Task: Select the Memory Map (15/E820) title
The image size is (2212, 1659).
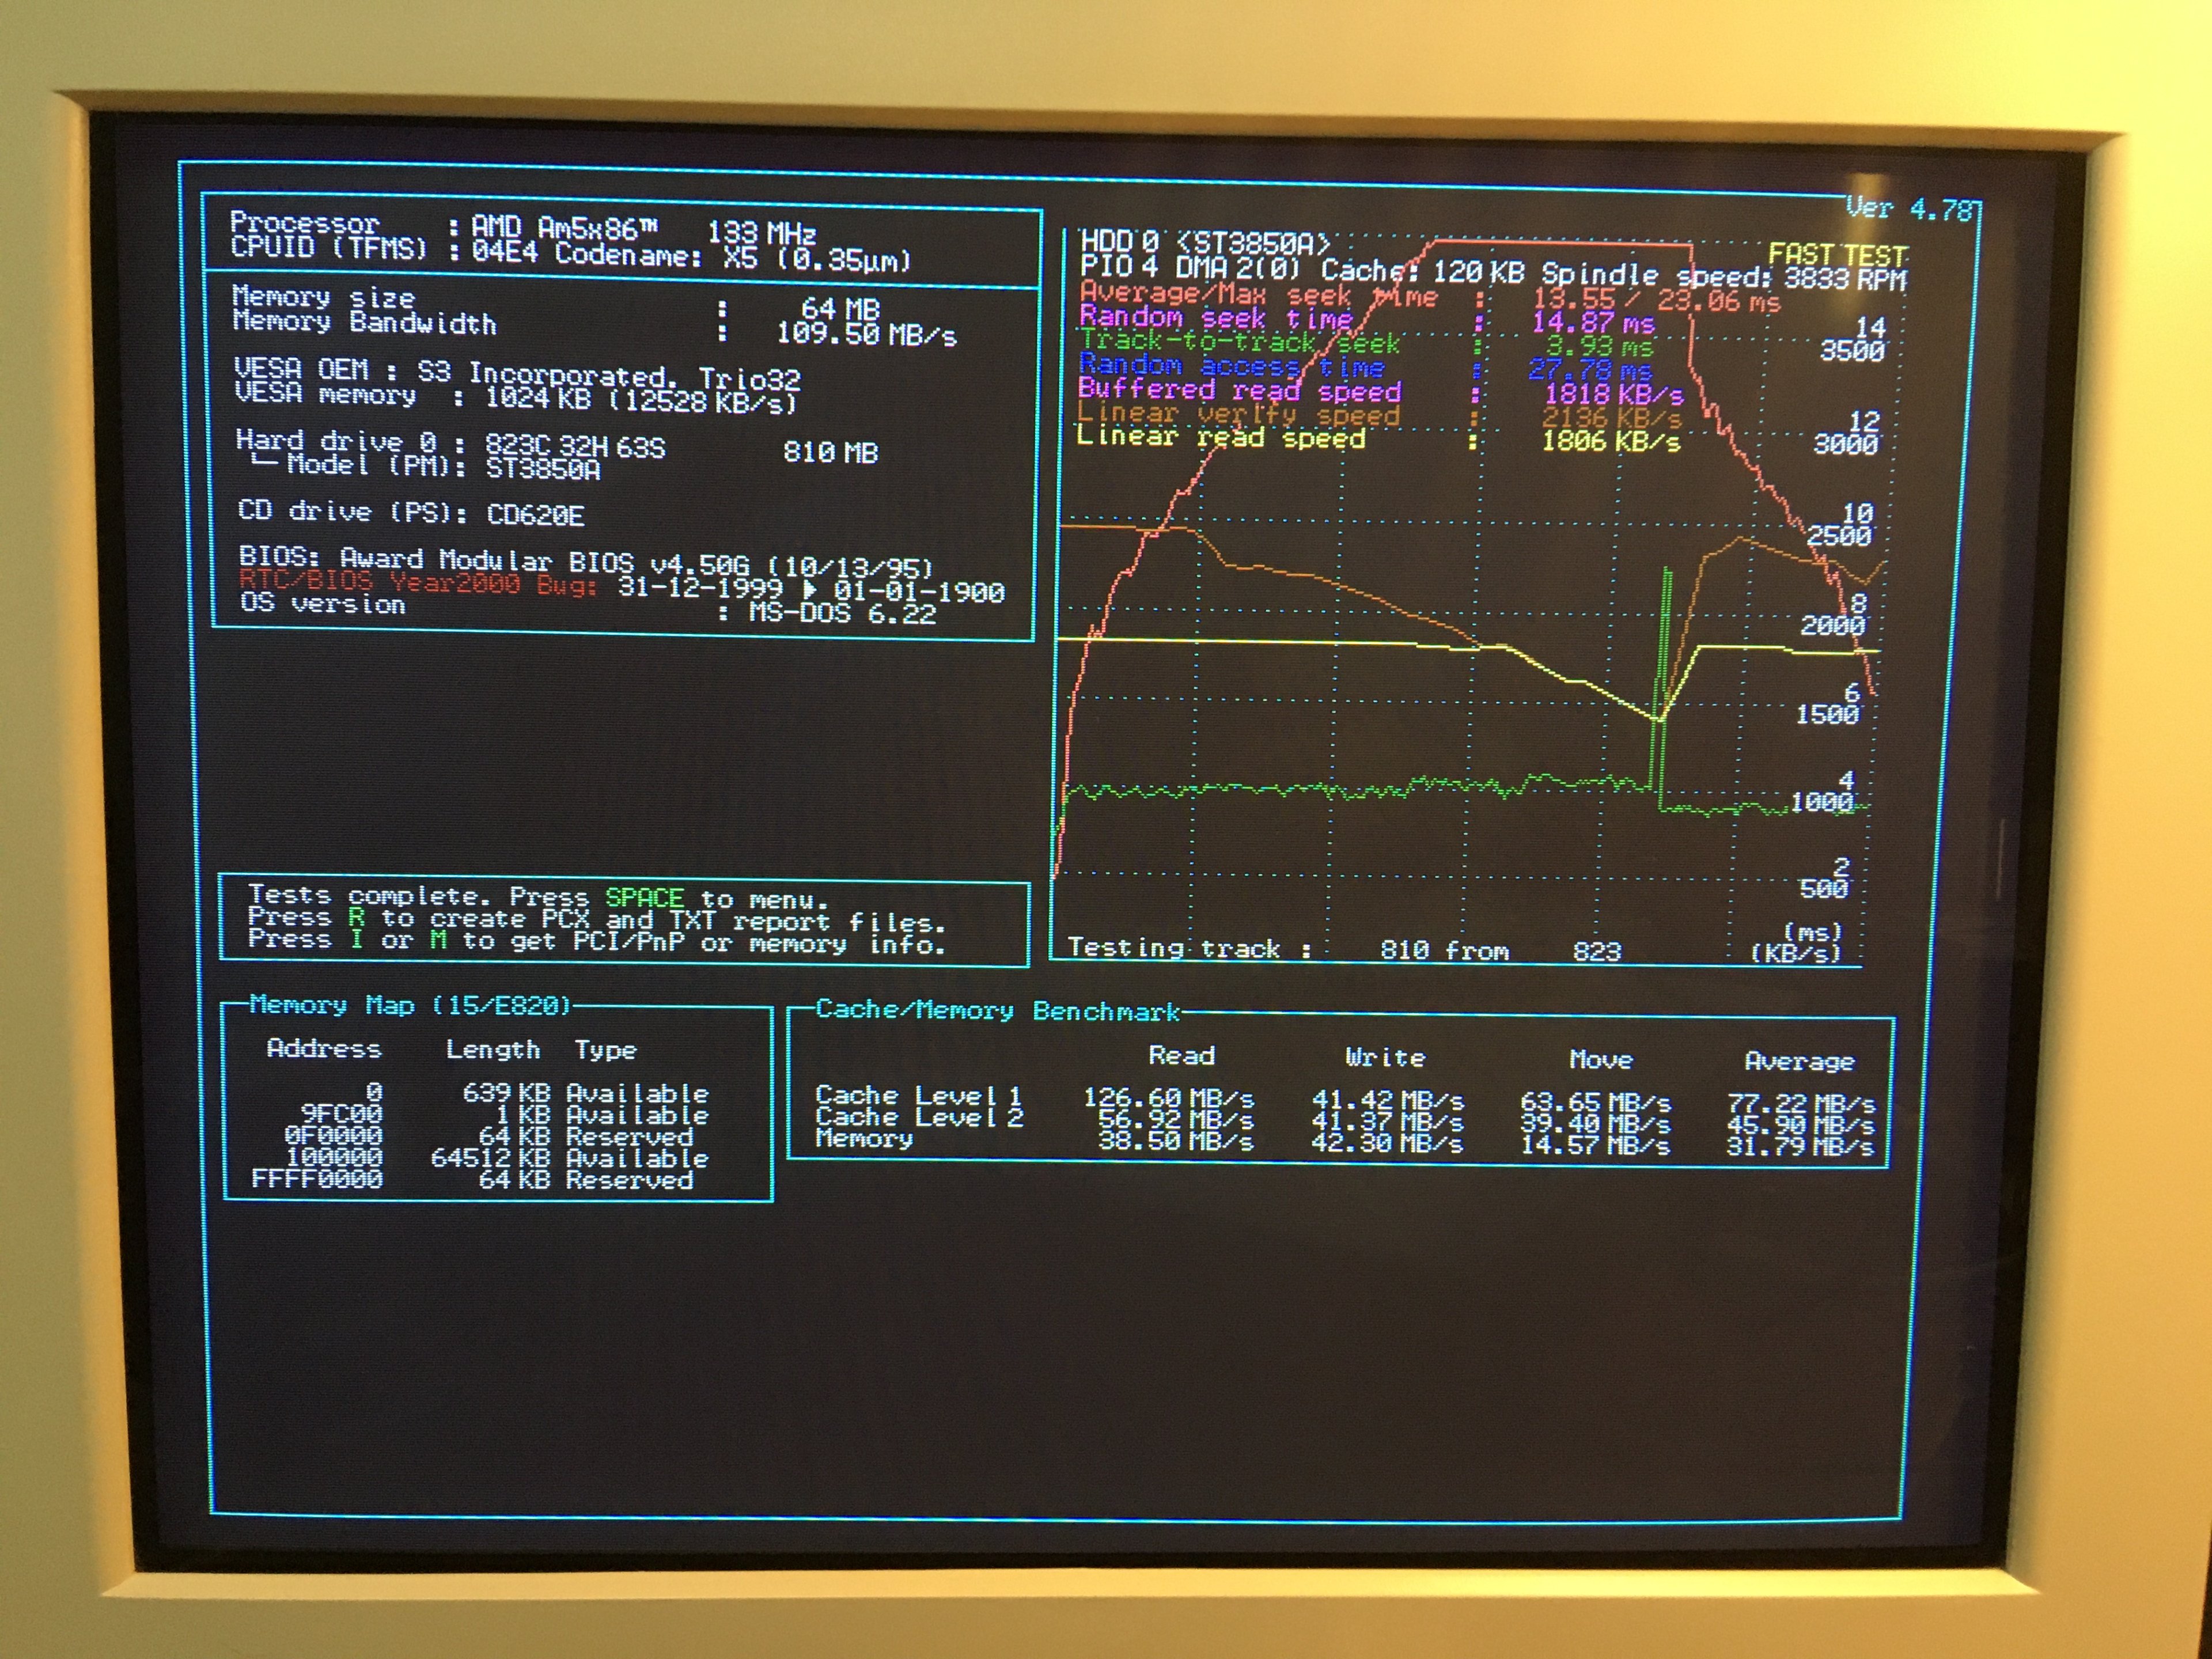Action: pyautogui.click(x=409, y=1005)
